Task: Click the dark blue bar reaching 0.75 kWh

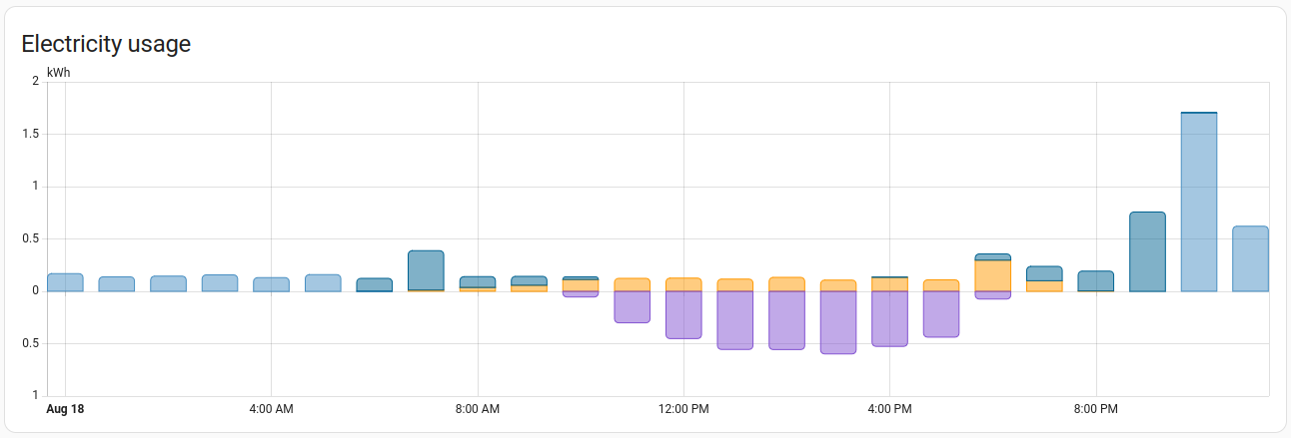Action: click(1147, 251)
